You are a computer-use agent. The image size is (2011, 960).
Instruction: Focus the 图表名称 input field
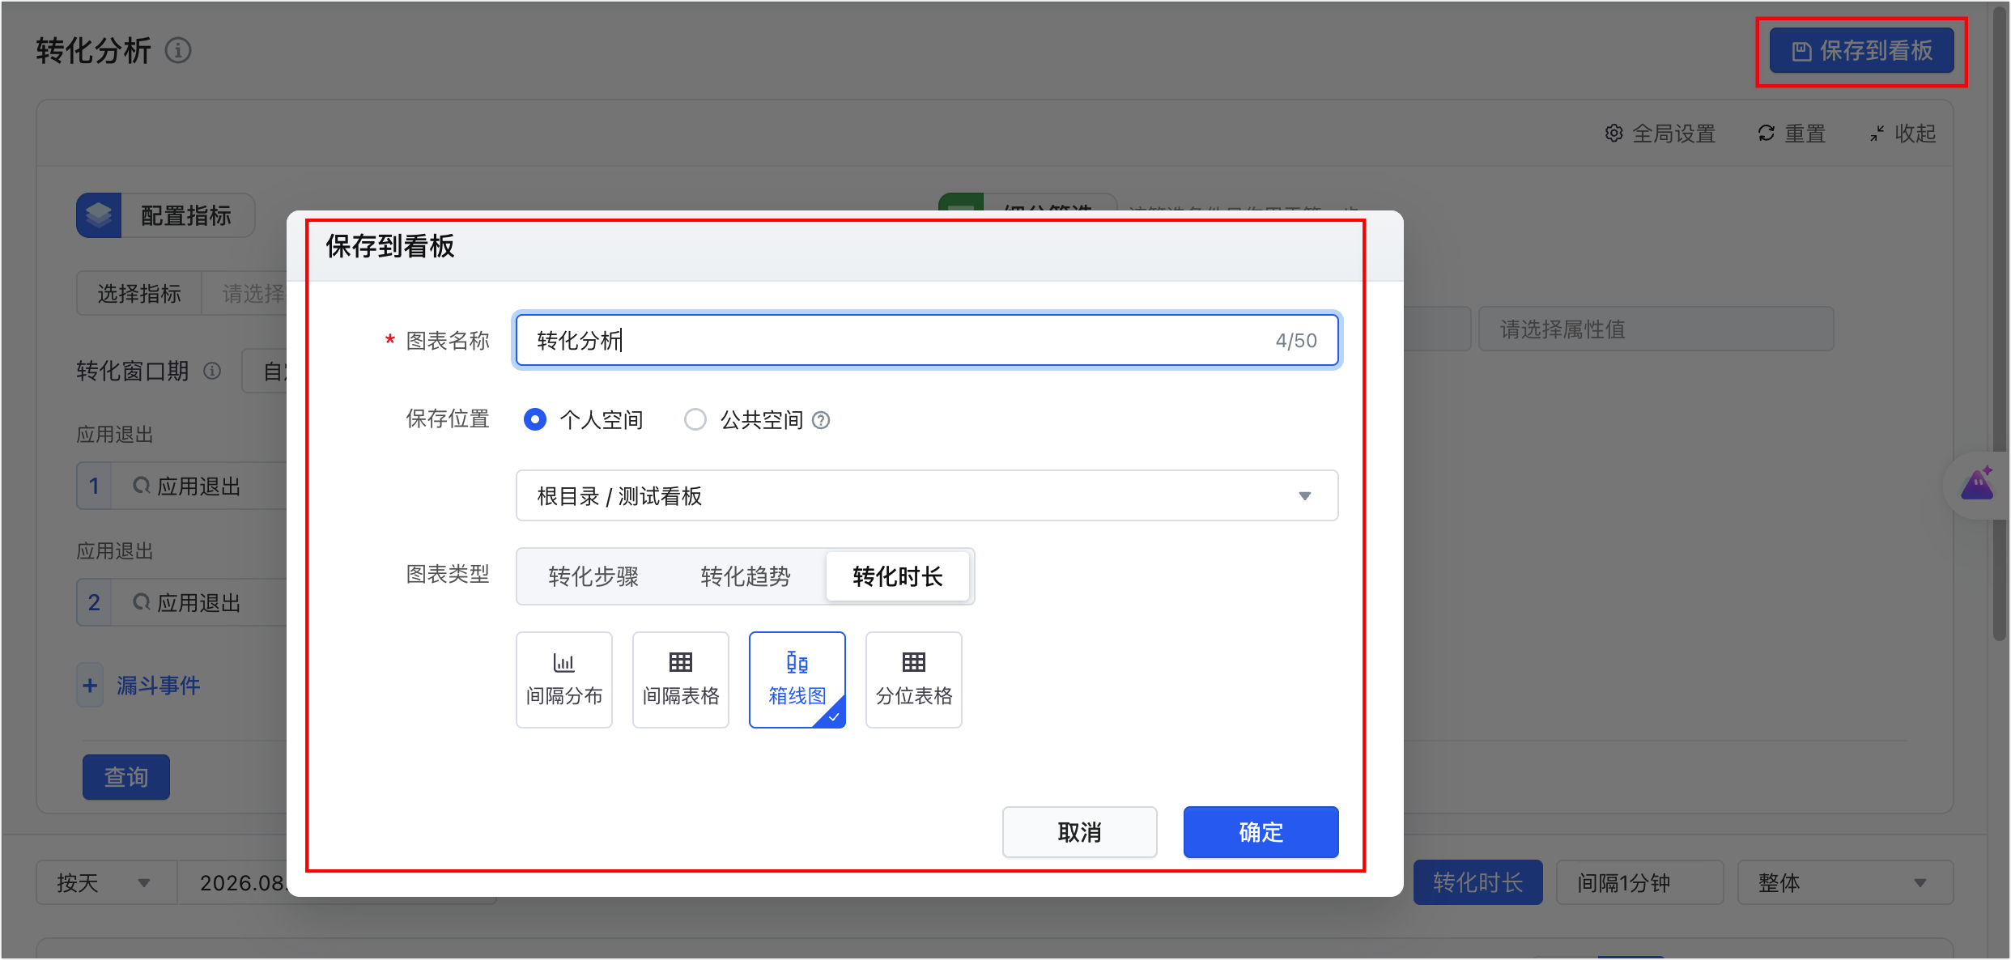click(927, 340)
